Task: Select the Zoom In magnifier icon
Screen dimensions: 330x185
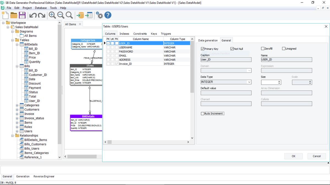Action: [x=52, y=15]
